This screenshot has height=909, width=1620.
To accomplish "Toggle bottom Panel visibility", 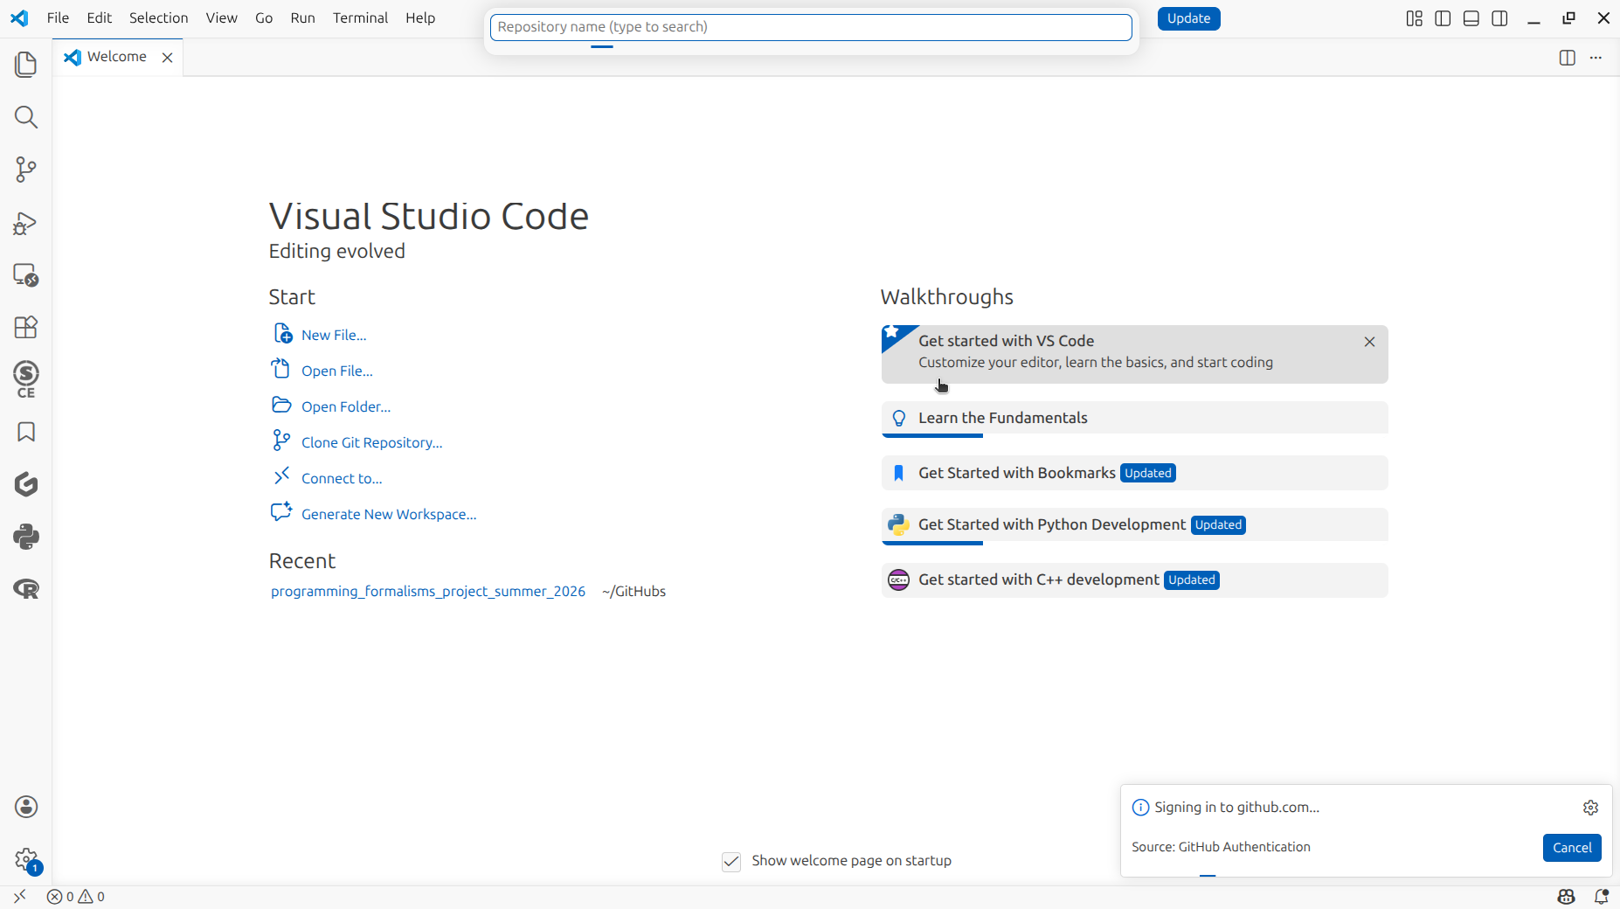I will pos(1471,18).
